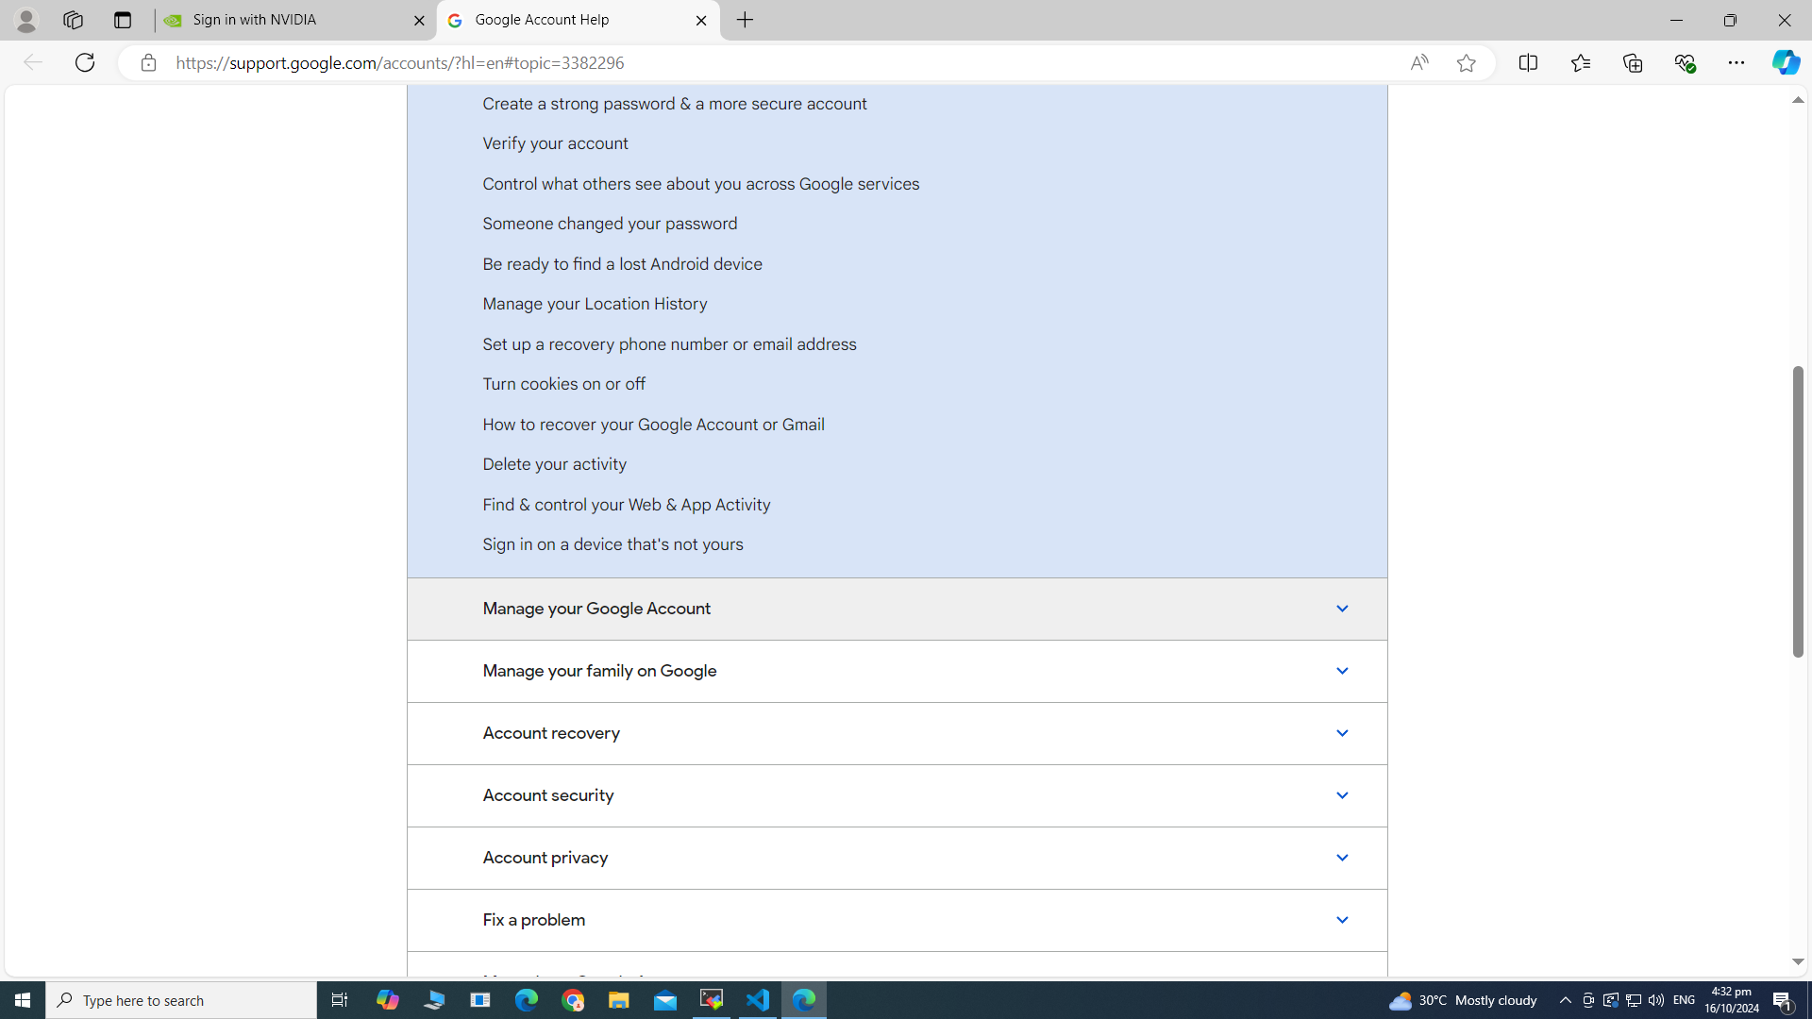1812x1019 pixels.
Task: Open Workspaces icon
Action: tap(73, 20)
